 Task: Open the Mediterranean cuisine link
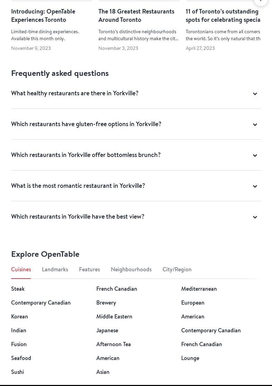click(x=199, y=289)
